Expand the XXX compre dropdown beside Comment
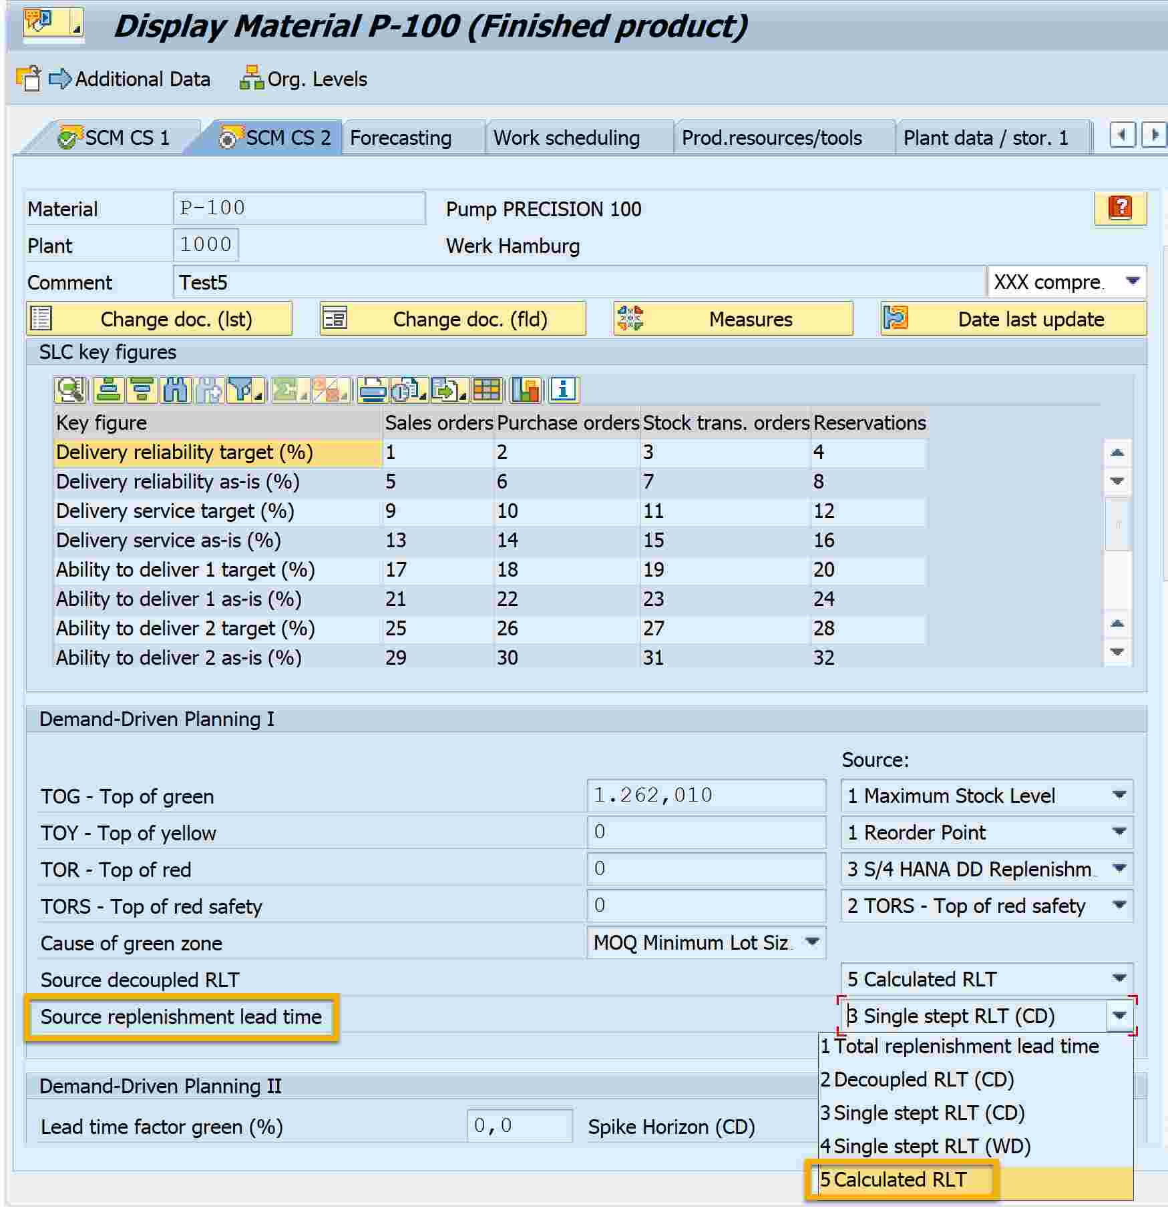 tap(1132, 282)
